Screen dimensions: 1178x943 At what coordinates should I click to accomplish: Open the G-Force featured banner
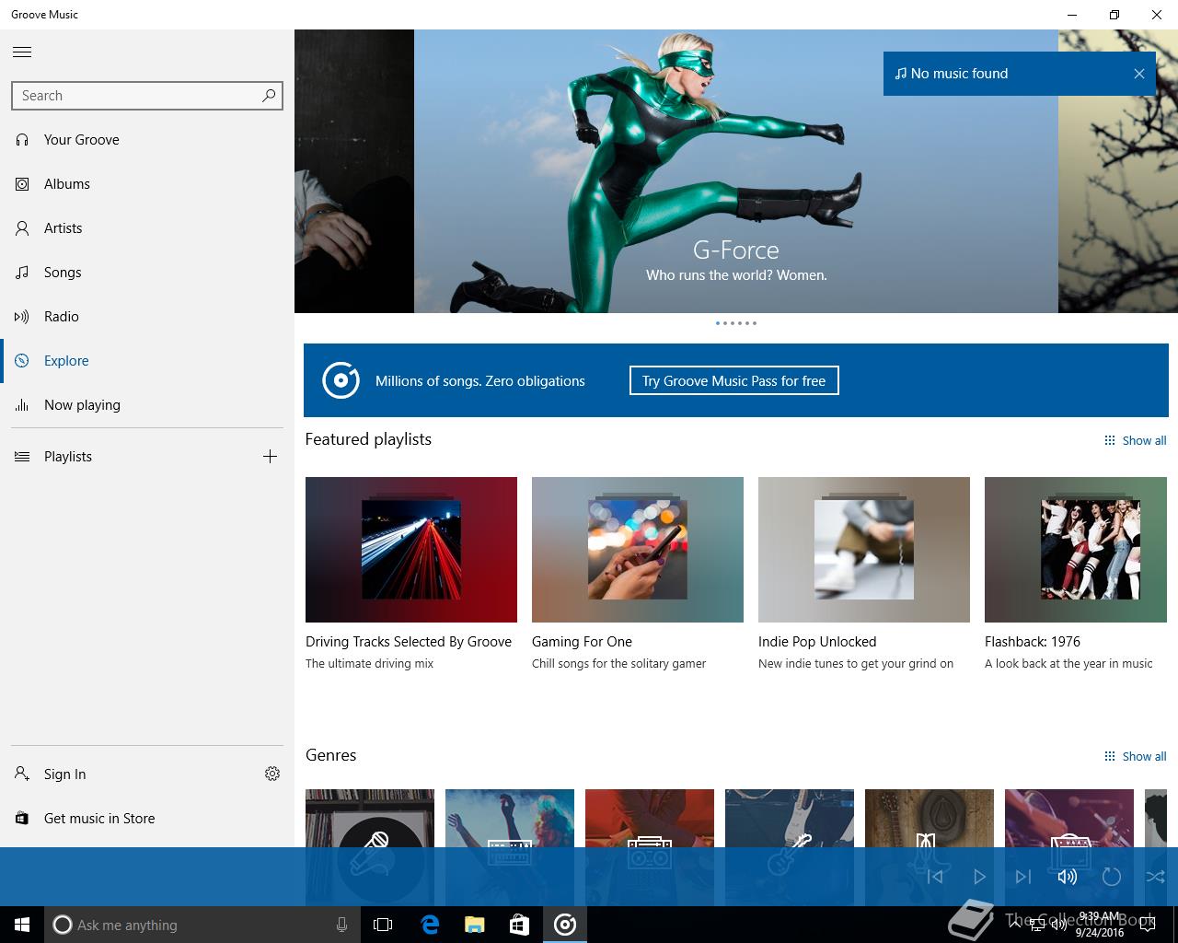(x=736, y=171)
